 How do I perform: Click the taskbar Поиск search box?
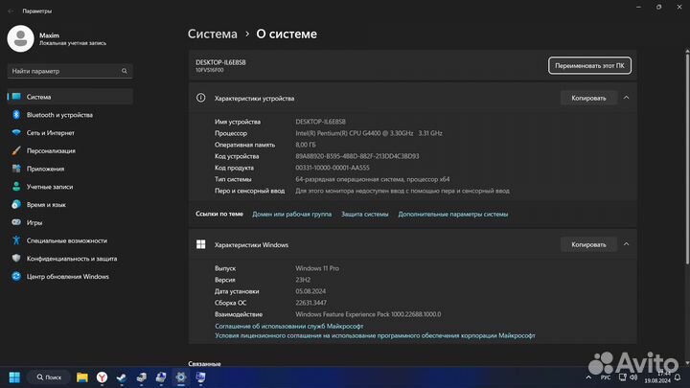[49, 377]
